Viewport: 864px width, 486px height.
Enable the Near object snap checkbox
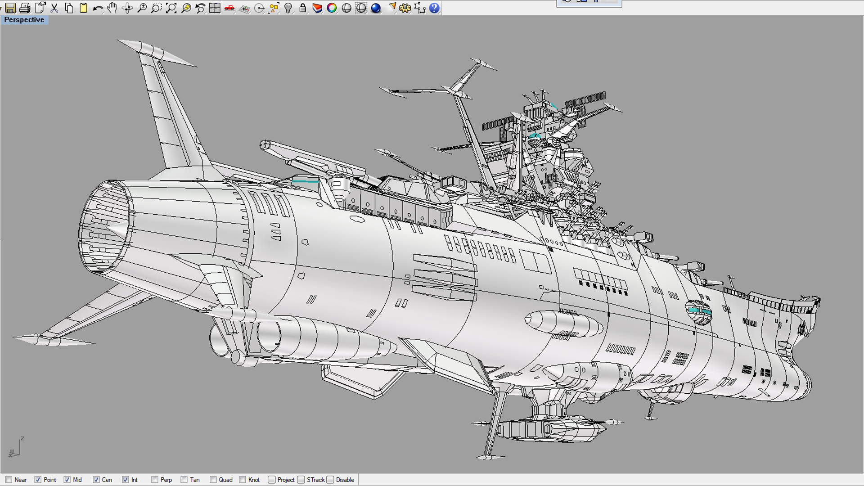point(9,480)
